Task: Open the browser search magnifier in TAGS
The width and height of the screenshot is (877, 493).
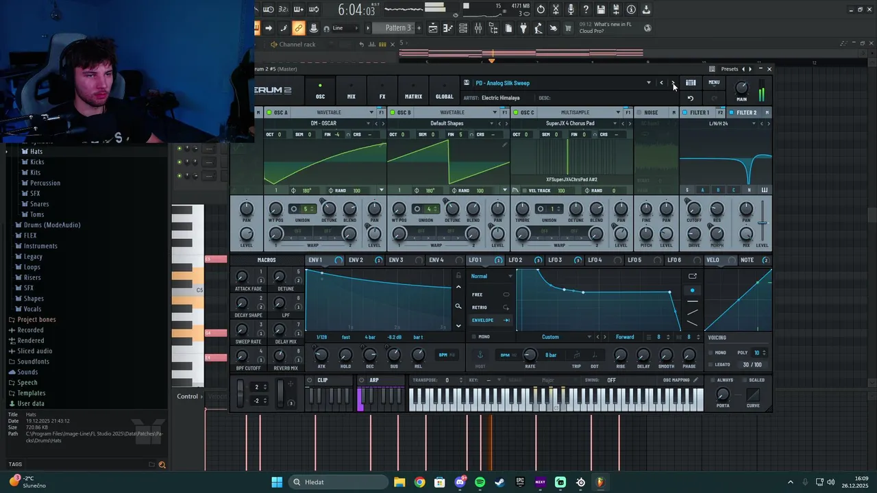Action: [x=162, y=465]
